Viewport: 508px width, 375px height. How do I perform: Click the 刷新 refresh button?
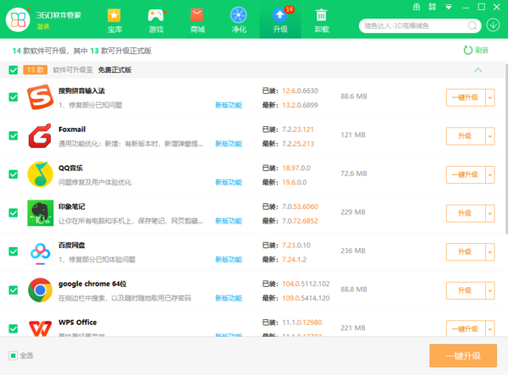coord(476,50)
